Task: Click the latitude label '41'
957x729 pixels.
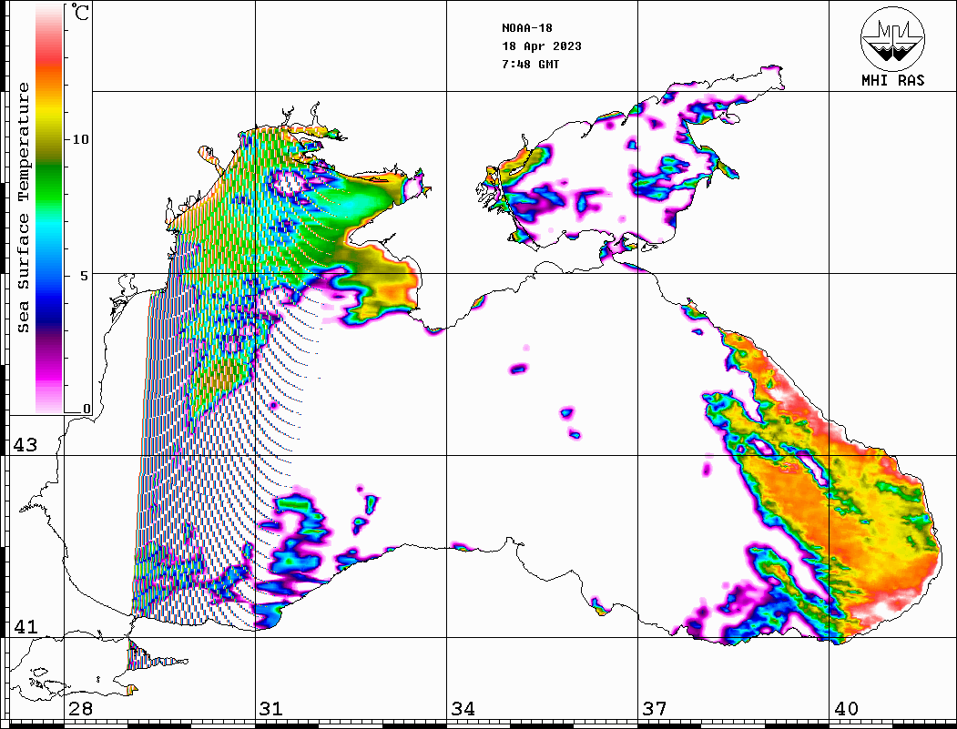Action: (25, 627)
